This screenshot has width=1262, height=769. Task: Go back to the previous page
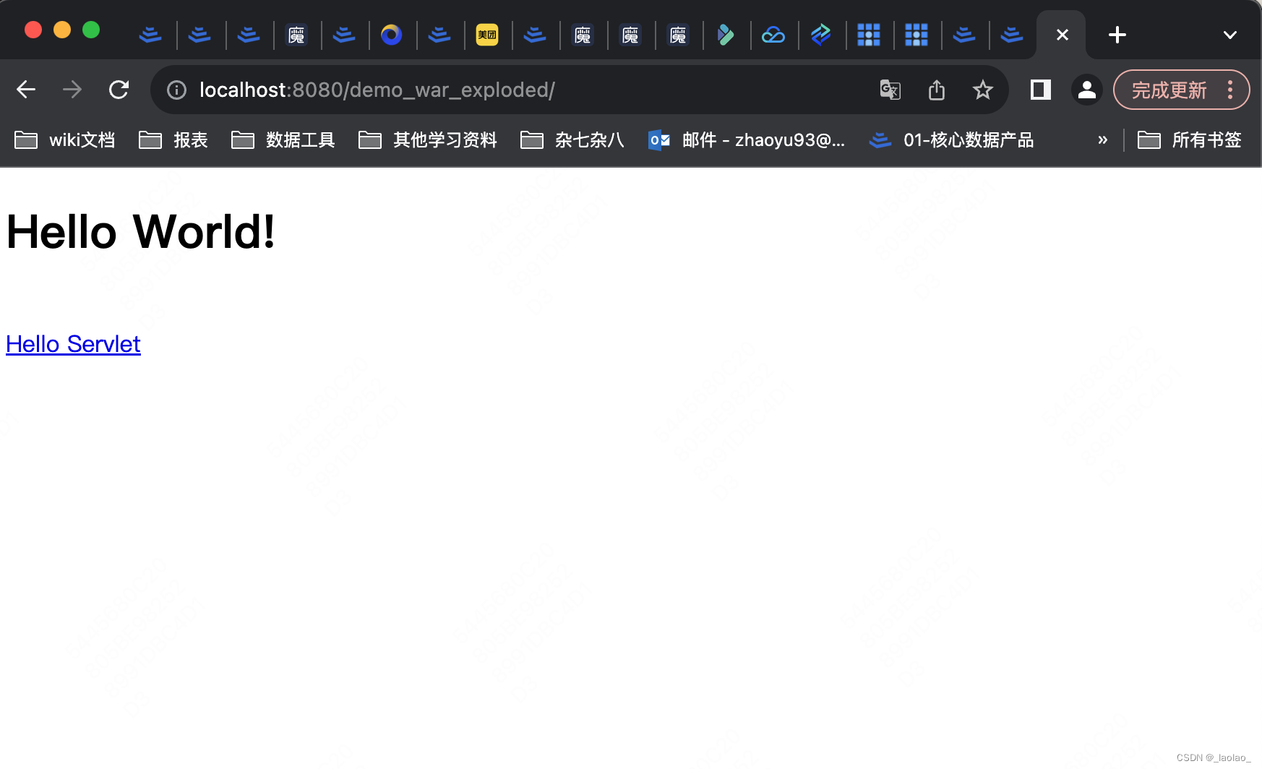26,90
